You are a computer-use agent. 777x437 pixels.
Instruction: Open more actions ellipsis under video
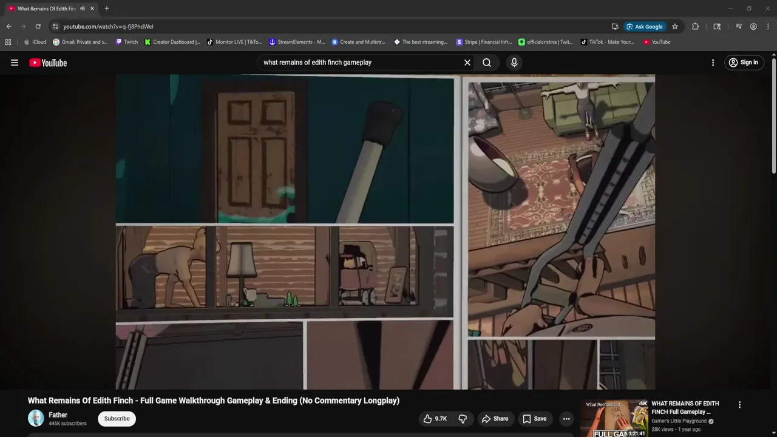[x=566, y=419]
